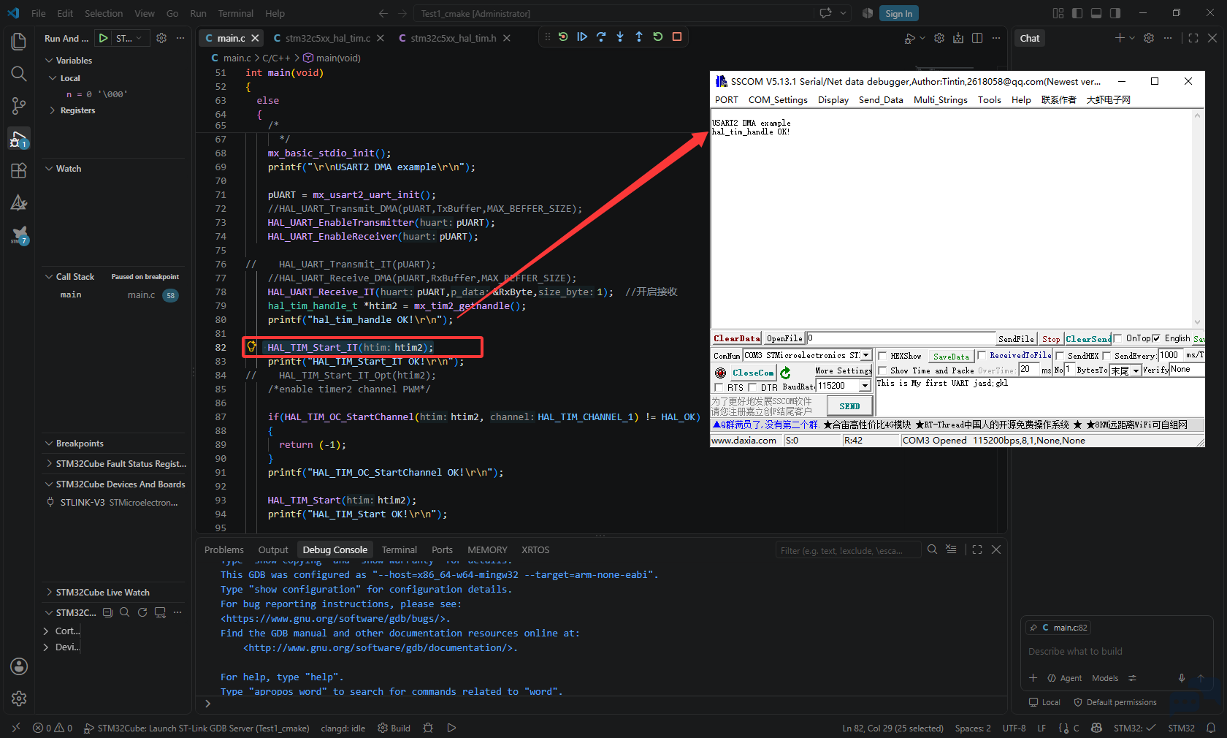Click the Start Debugging play icon
The width and height of the screenshot is (1227, 738).
pyautogui.click(x=104, y=38)
